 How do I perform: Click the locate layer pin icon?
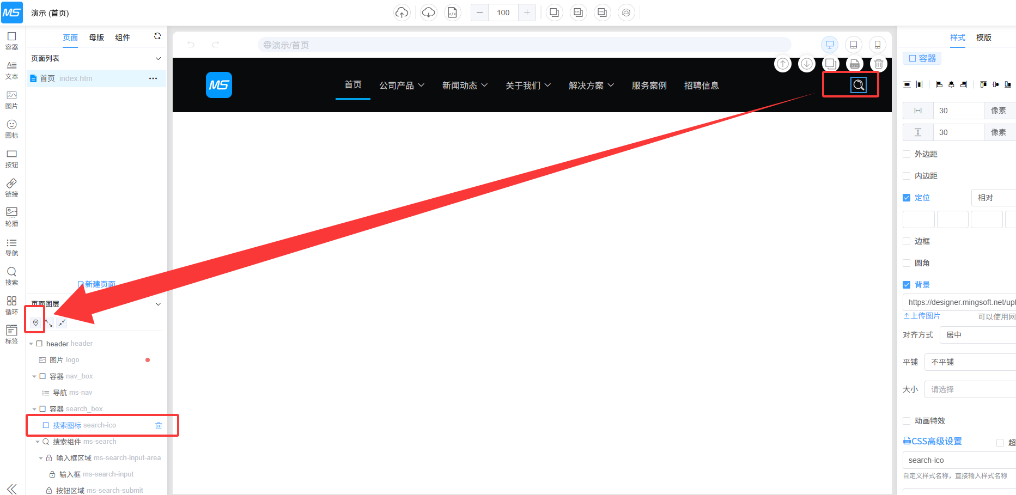coord(36,323)
